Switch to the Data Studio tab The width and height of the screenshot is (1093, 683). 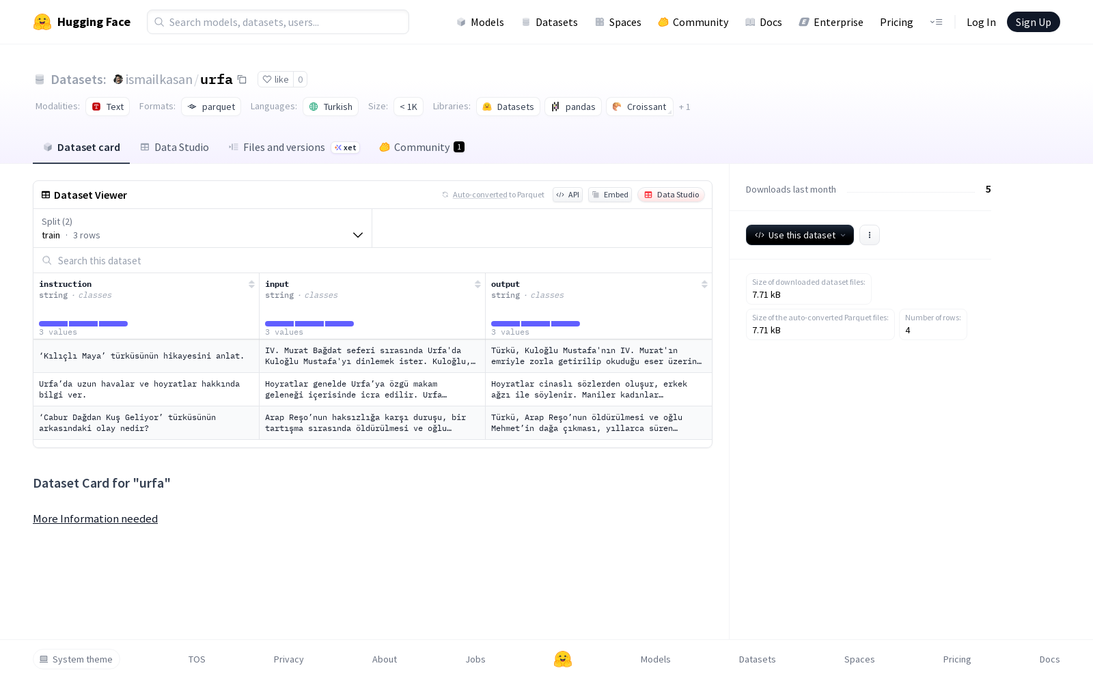click(x=174, y=147)
